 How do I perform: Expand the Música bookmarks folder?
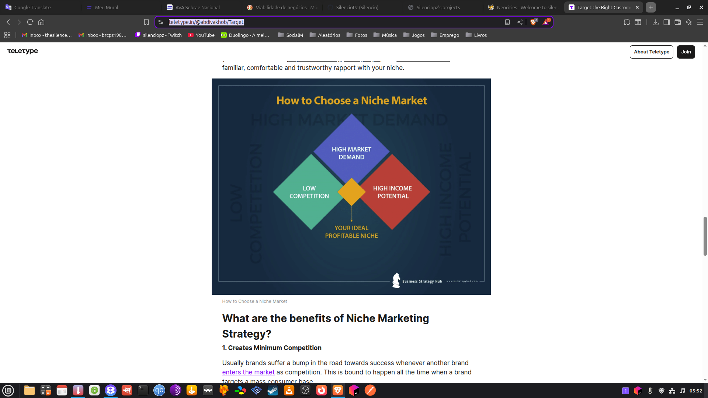(x=385, y=35)
